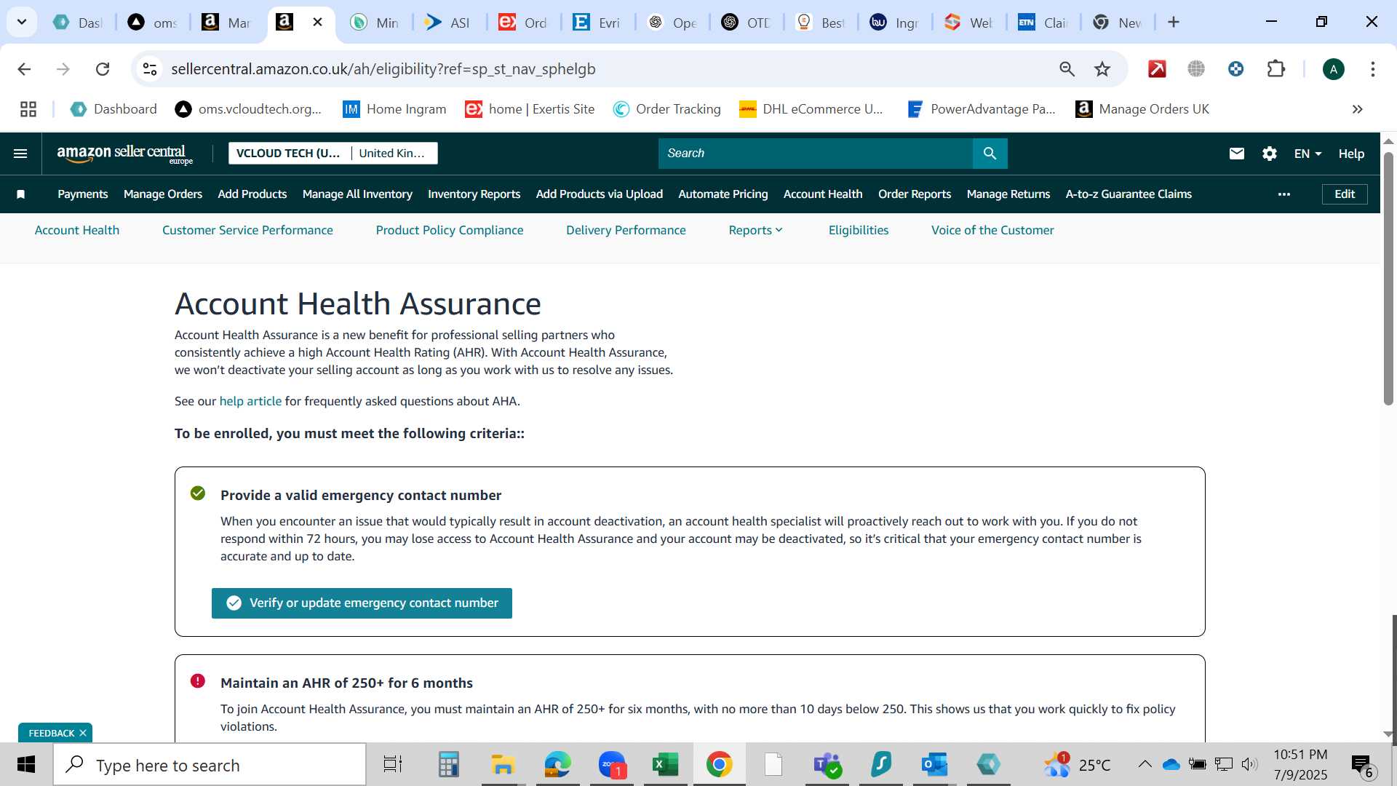1397x786 pixels.
Task: Expand the EN language dropdown
Action: coord(1308,154)
